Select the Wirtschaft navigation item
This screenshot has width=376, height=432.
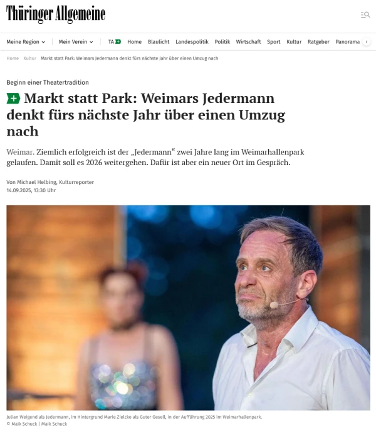[248, 41]
